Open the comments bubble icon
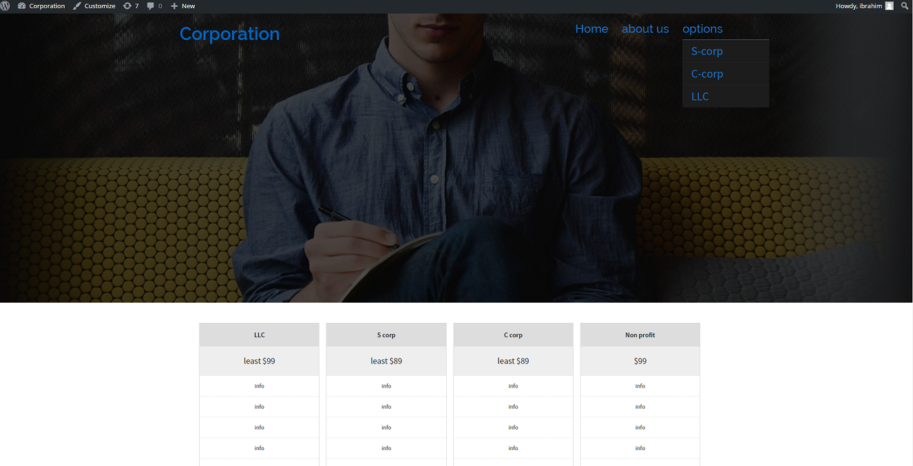This screenshot has height=466, width=913. [x=151, y=6]
